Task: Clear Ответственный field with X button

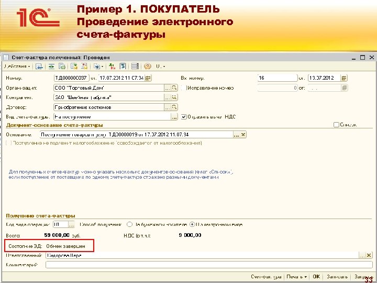Action: pyautogui.click(x=369, y=255)
